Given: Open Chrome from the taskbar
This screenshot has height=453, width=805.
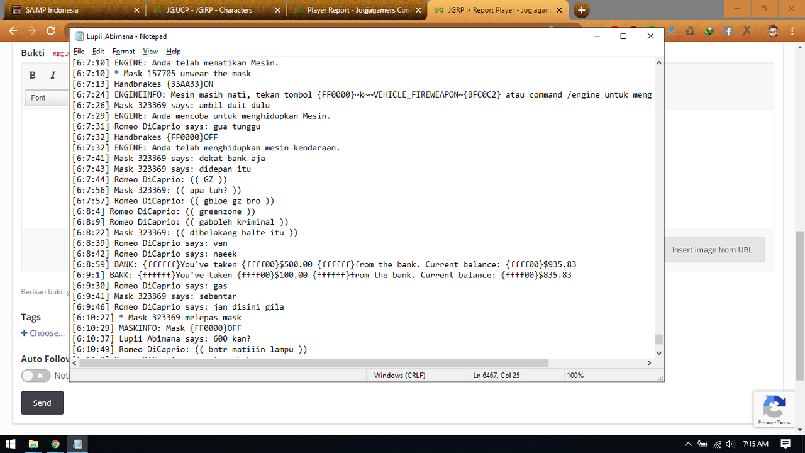Looking at the screenshot, I should point(55,444).
